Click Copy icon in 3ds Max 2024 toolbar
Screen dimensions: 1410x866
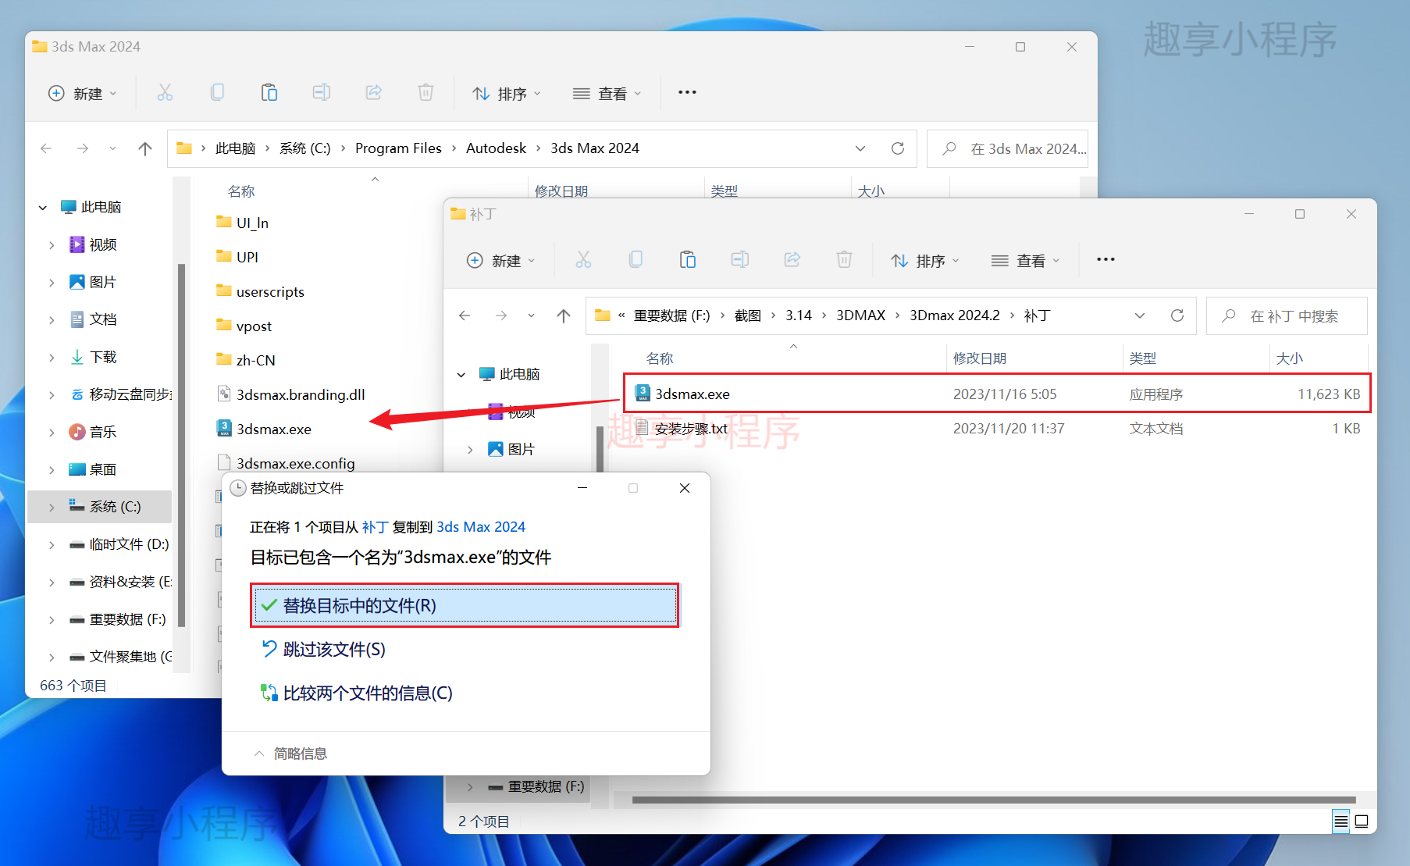[217, 93]
